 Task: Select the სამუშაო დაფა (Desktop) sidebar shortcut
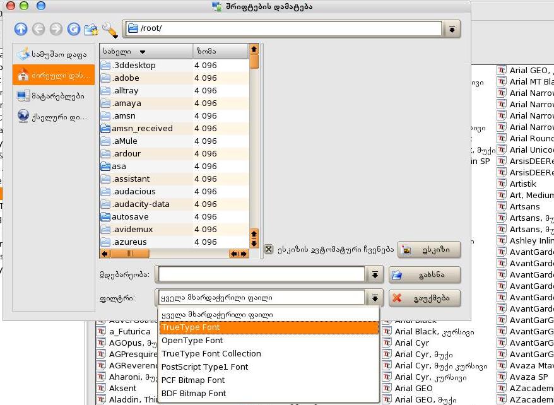click(x=54, y=54)
